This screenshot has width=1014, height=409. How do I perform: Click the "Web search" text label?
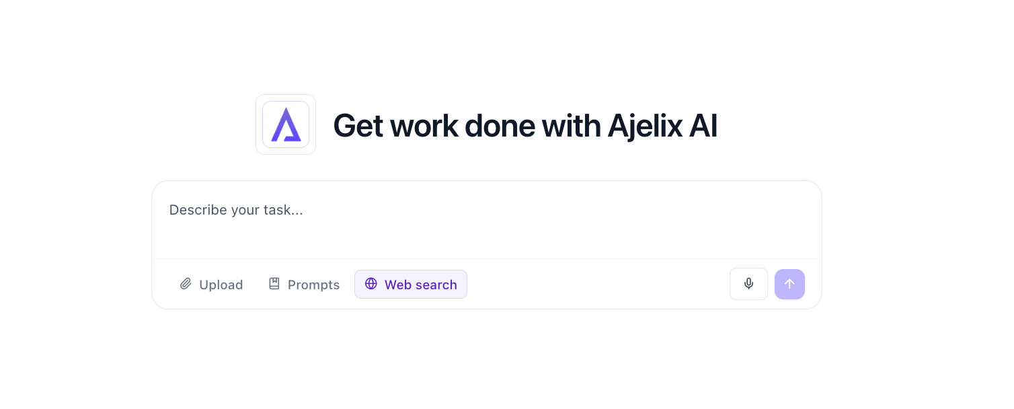click(421, 285)
